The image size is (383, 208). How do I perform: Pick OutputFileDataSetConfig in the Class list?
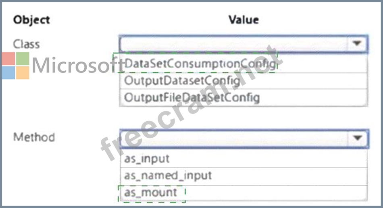pyautogui.click(x=192, y=97)
